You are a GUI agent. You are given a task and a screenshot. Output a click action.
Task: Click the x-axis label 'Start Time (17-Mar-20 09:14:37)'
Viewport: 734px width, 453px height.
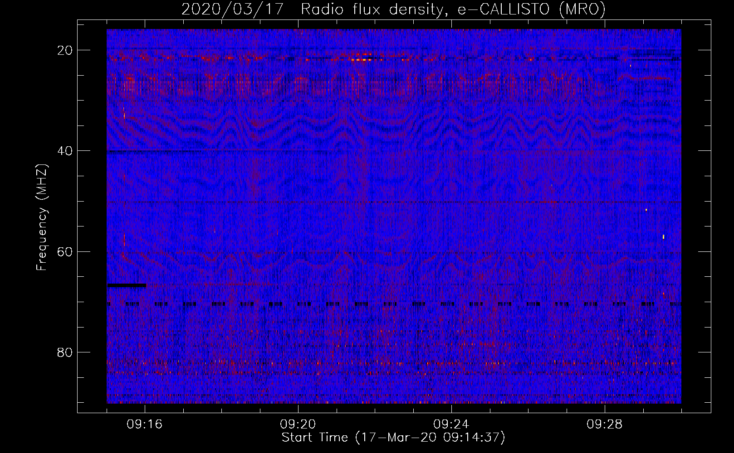(393, 438)
